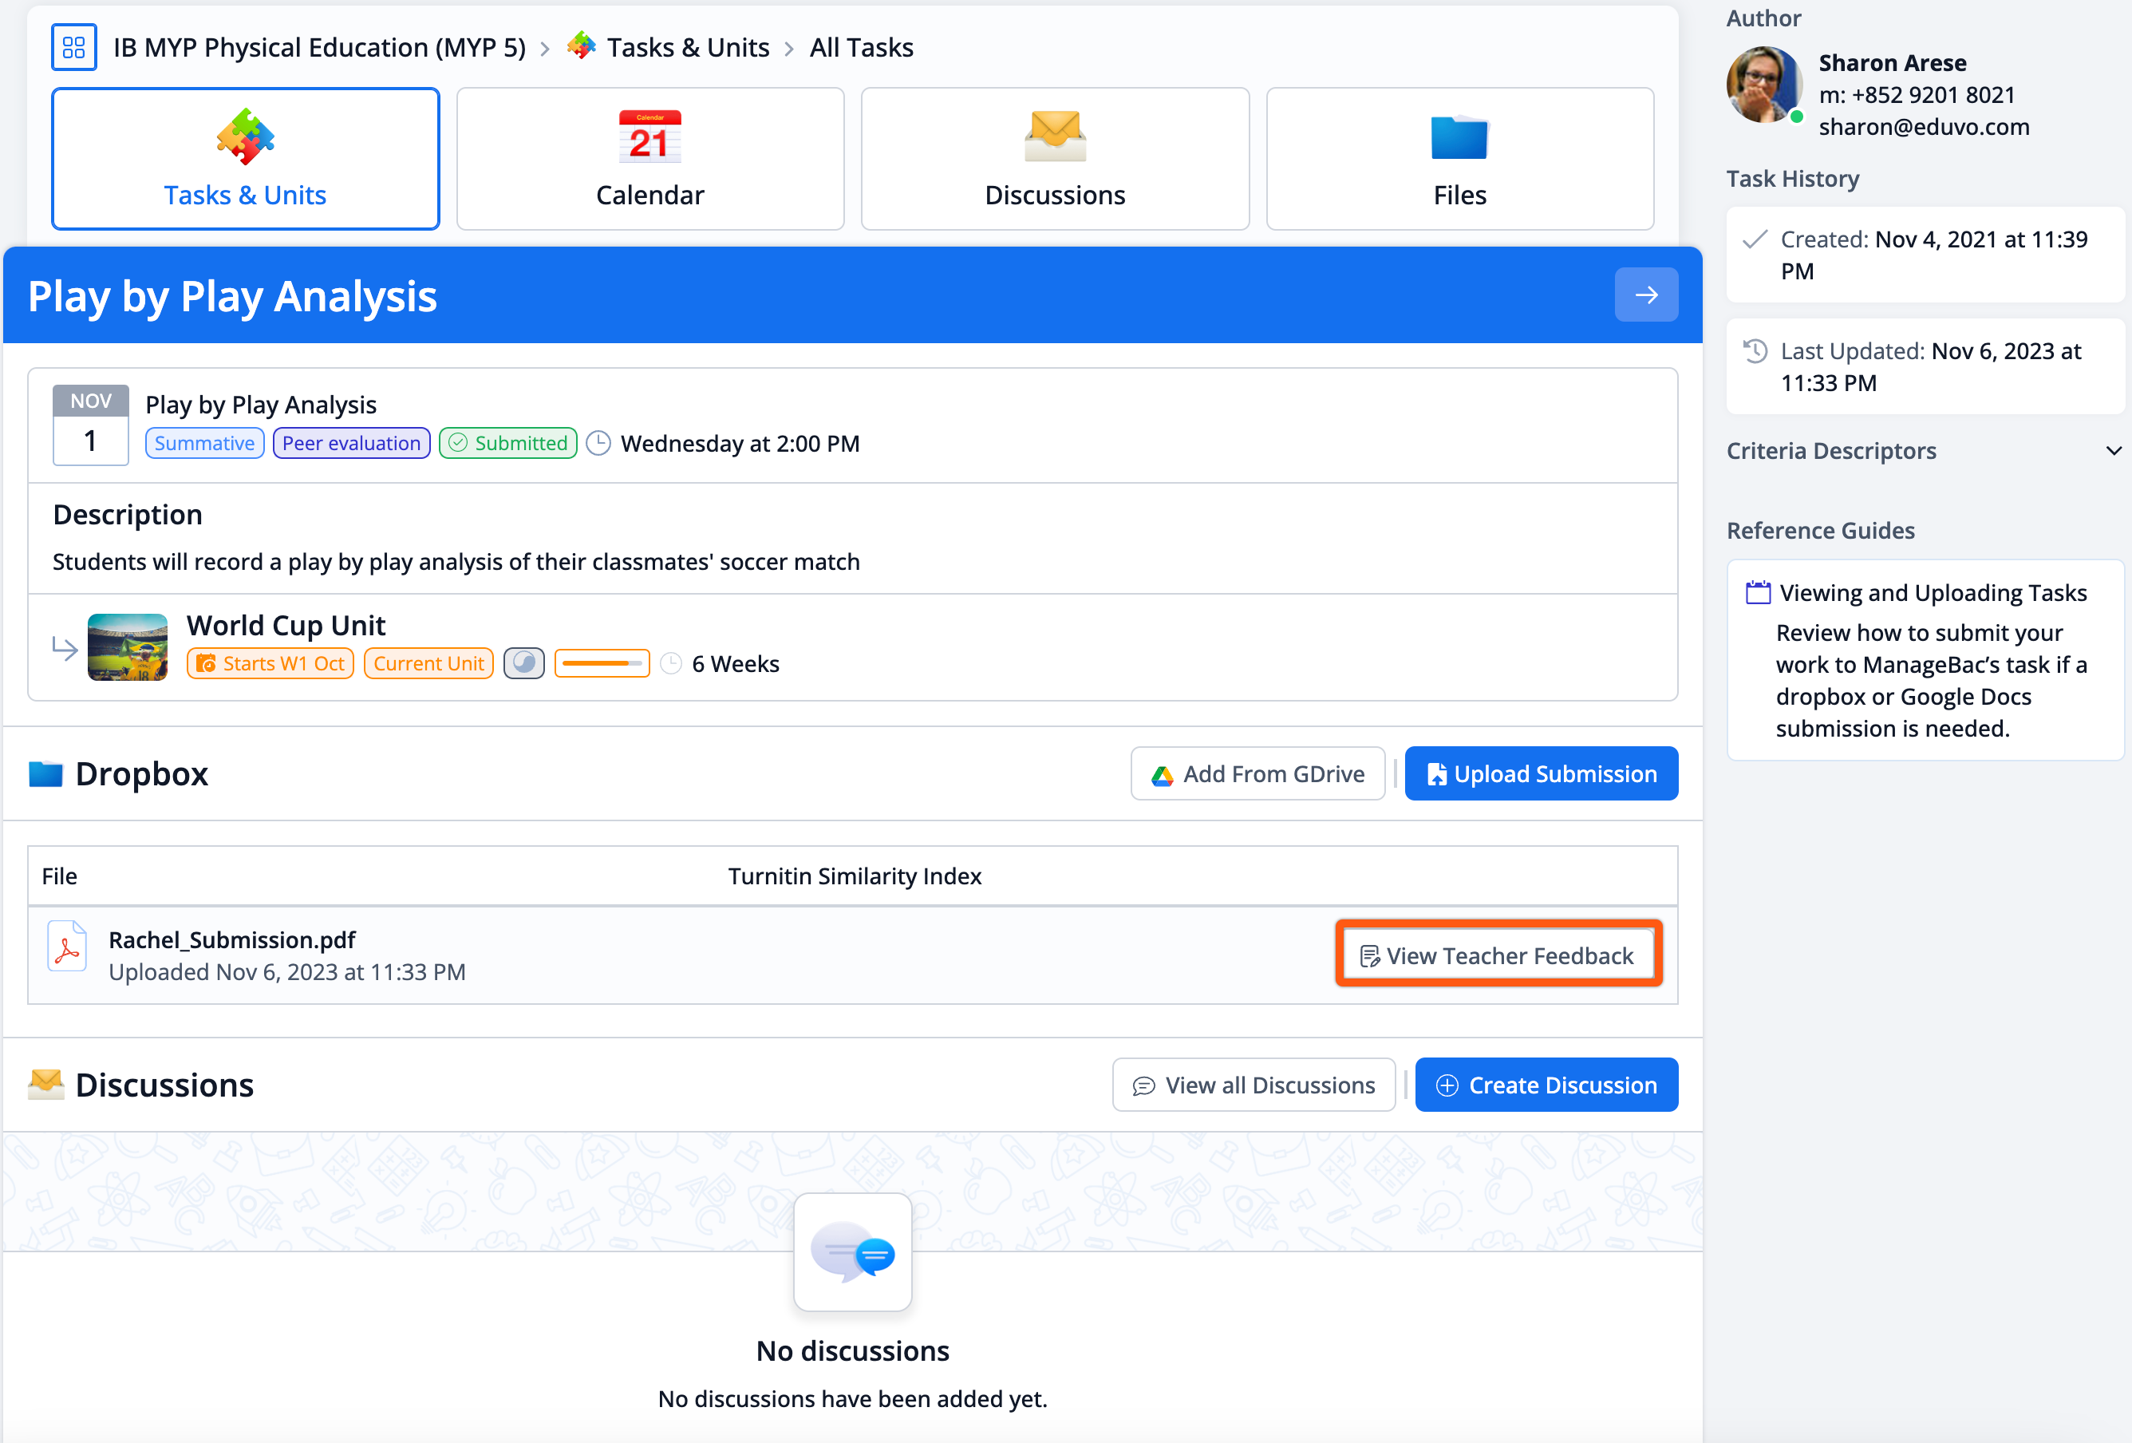This screenshot has width=2132, height=1443.
Task: Click Upload Submission button
Action: click(x=1542, y=773)
